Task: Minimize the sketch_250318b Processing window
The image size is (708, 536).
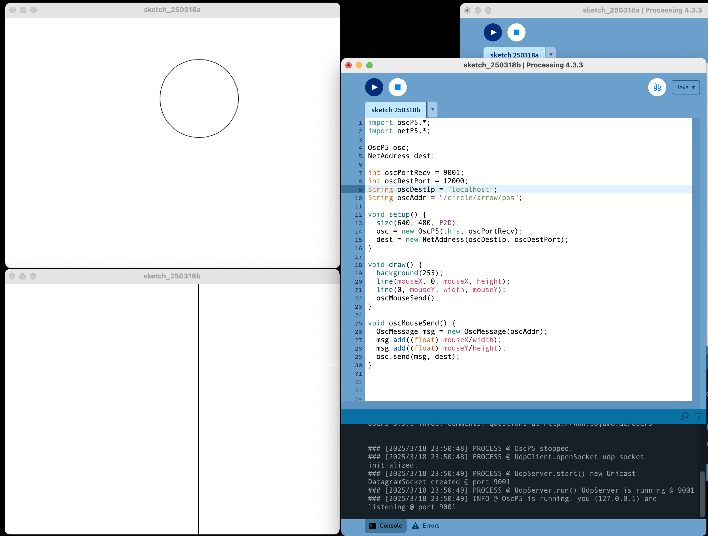Action: [x=359, y=65]
